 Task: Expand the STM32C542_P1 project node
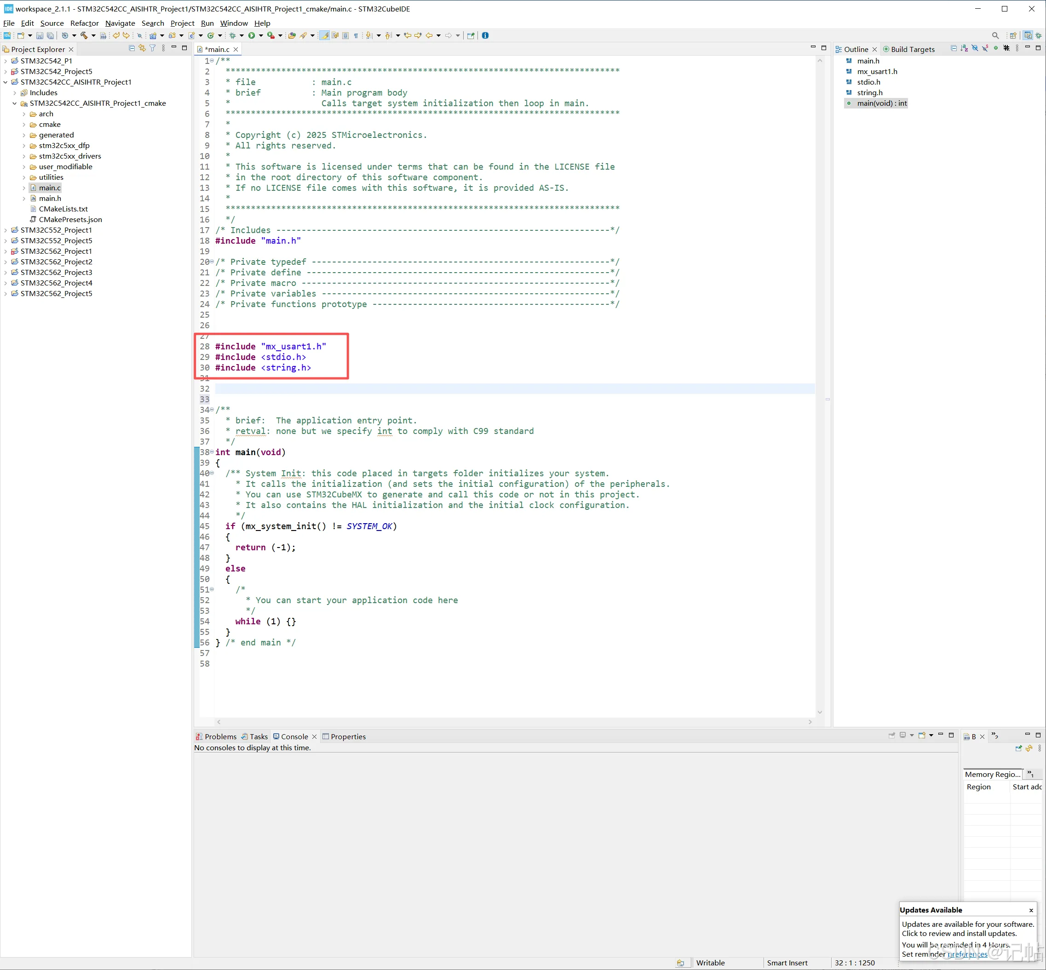click(5, 61)
